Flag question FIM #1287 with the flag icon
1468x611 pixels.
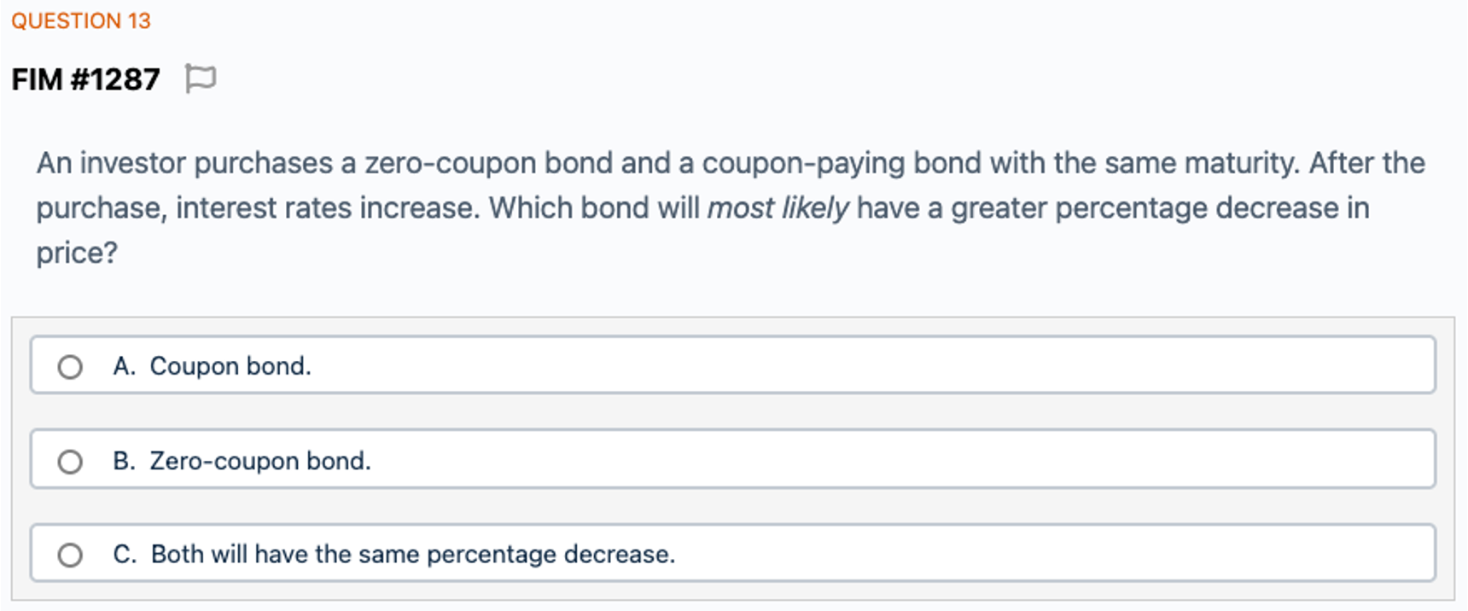coord(201,79)
